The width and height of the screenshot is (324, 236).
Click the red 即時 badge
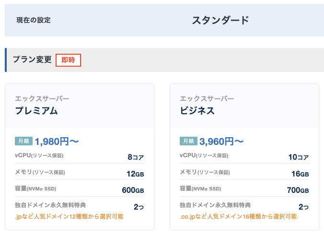point(68,60)
